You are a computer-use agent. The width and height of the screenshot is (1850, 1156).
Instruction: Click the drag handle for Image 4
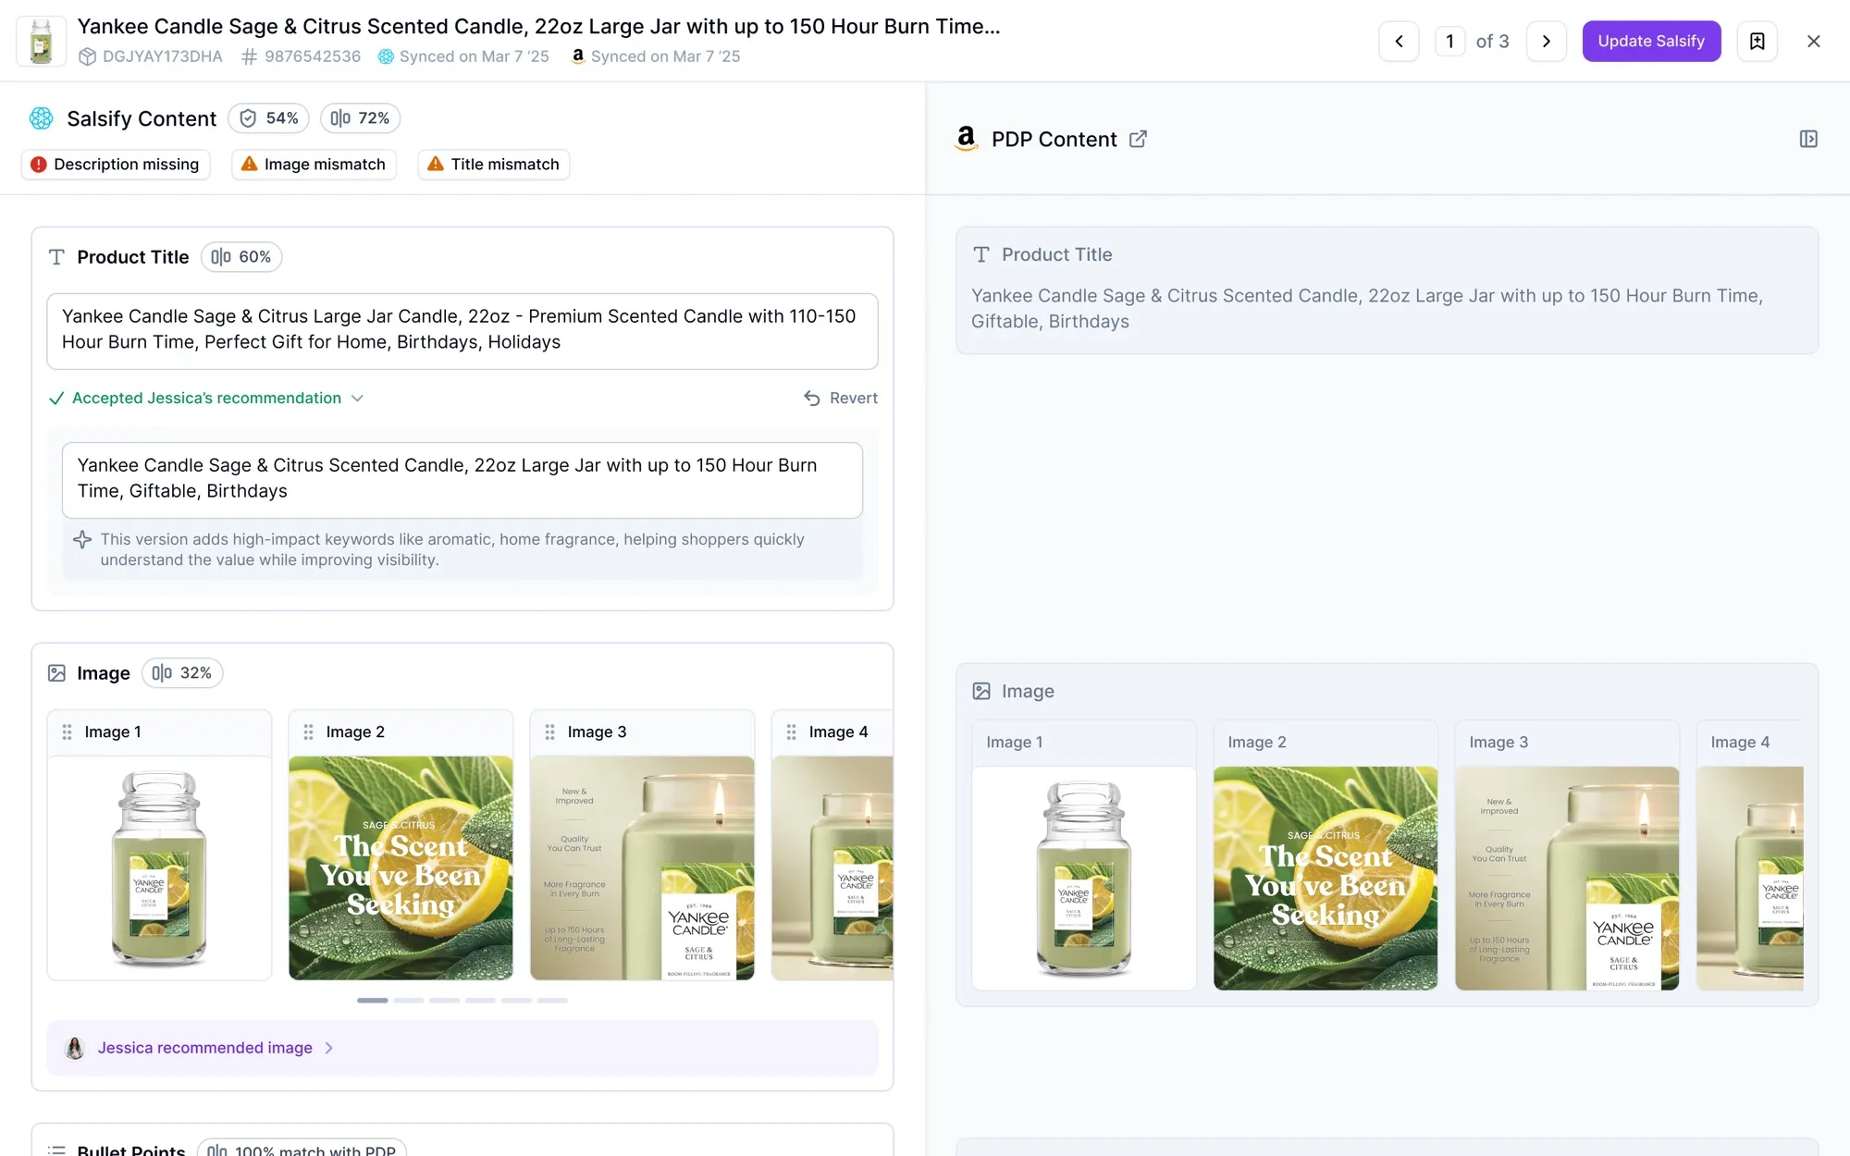pyautogui.click(x=791, y=732)
